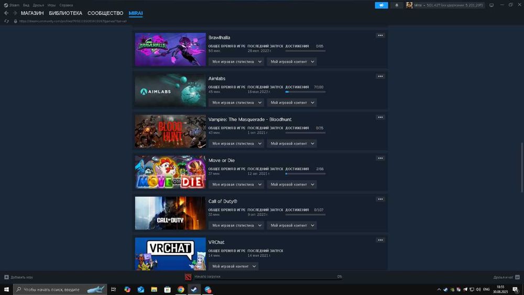Reload the page with the refresh icon

[6, 21]
